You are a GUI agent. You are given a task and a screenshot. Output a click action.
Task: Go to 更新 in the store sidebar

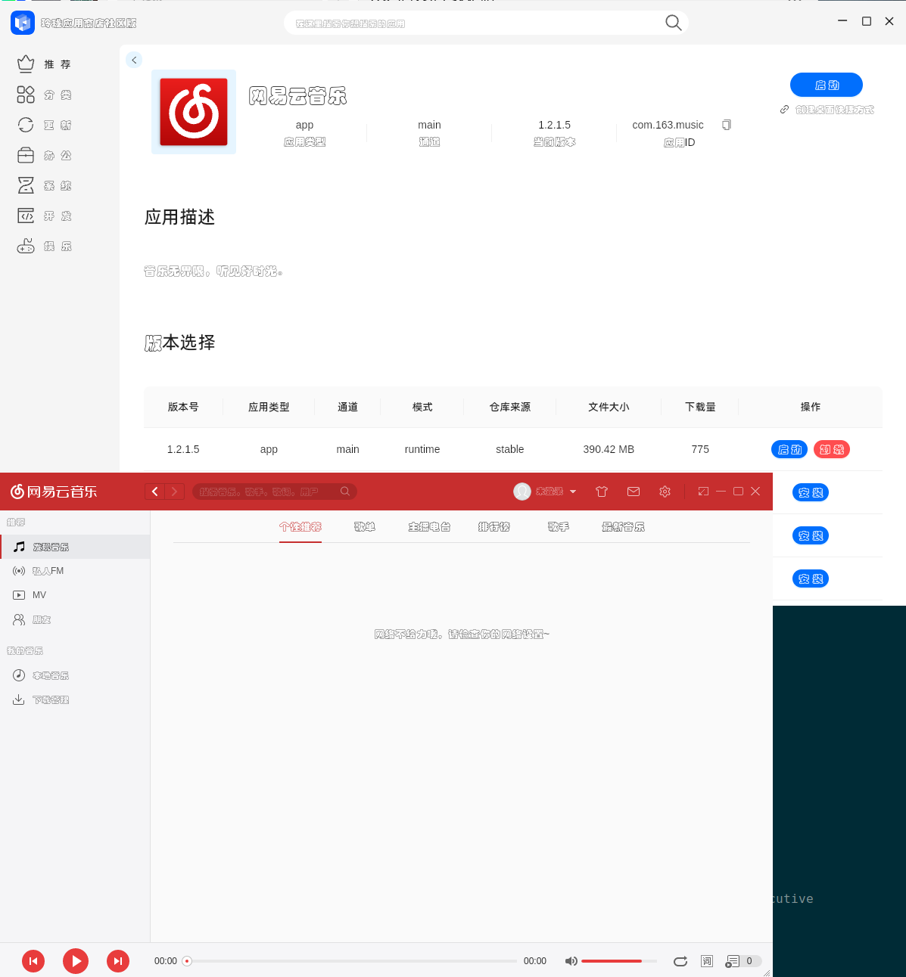coord(44,125)
